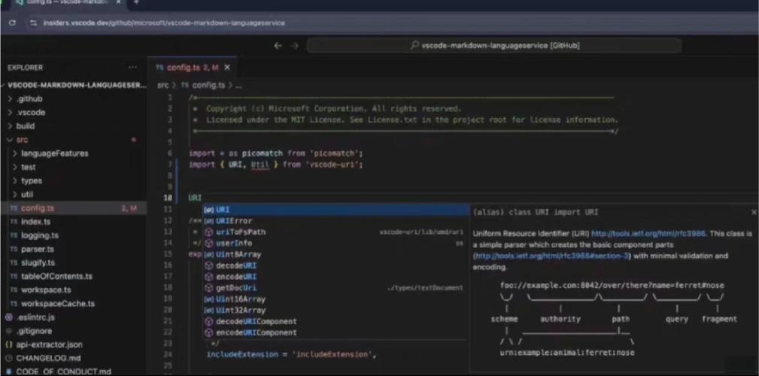Click includeExtension on line 24
This screenshot has width=759, height=376.
(242, 355)
